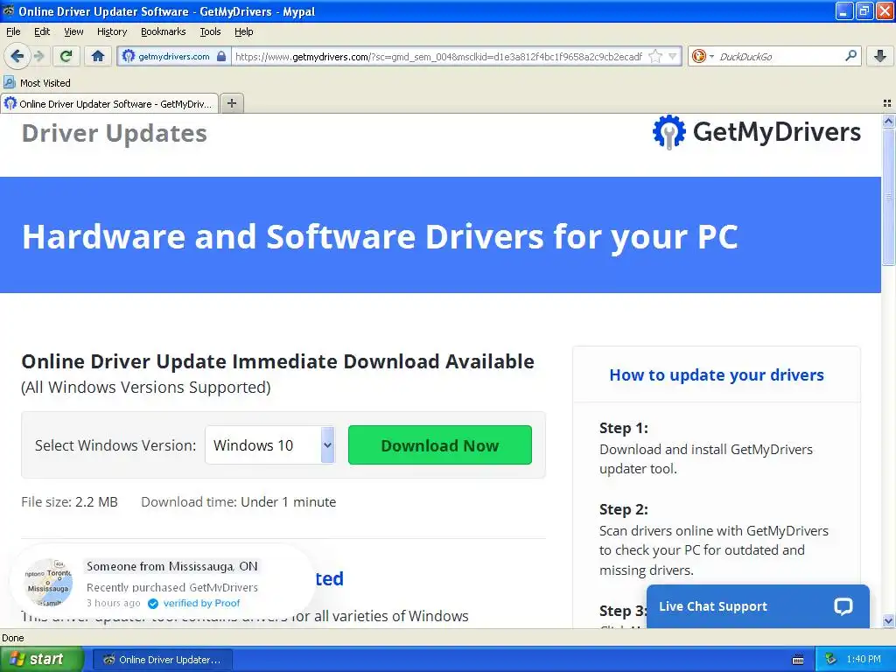The width and height of the screenshot is (896, 672).
Task: Click the Done status bar text
Action: (x=12, y=638)
